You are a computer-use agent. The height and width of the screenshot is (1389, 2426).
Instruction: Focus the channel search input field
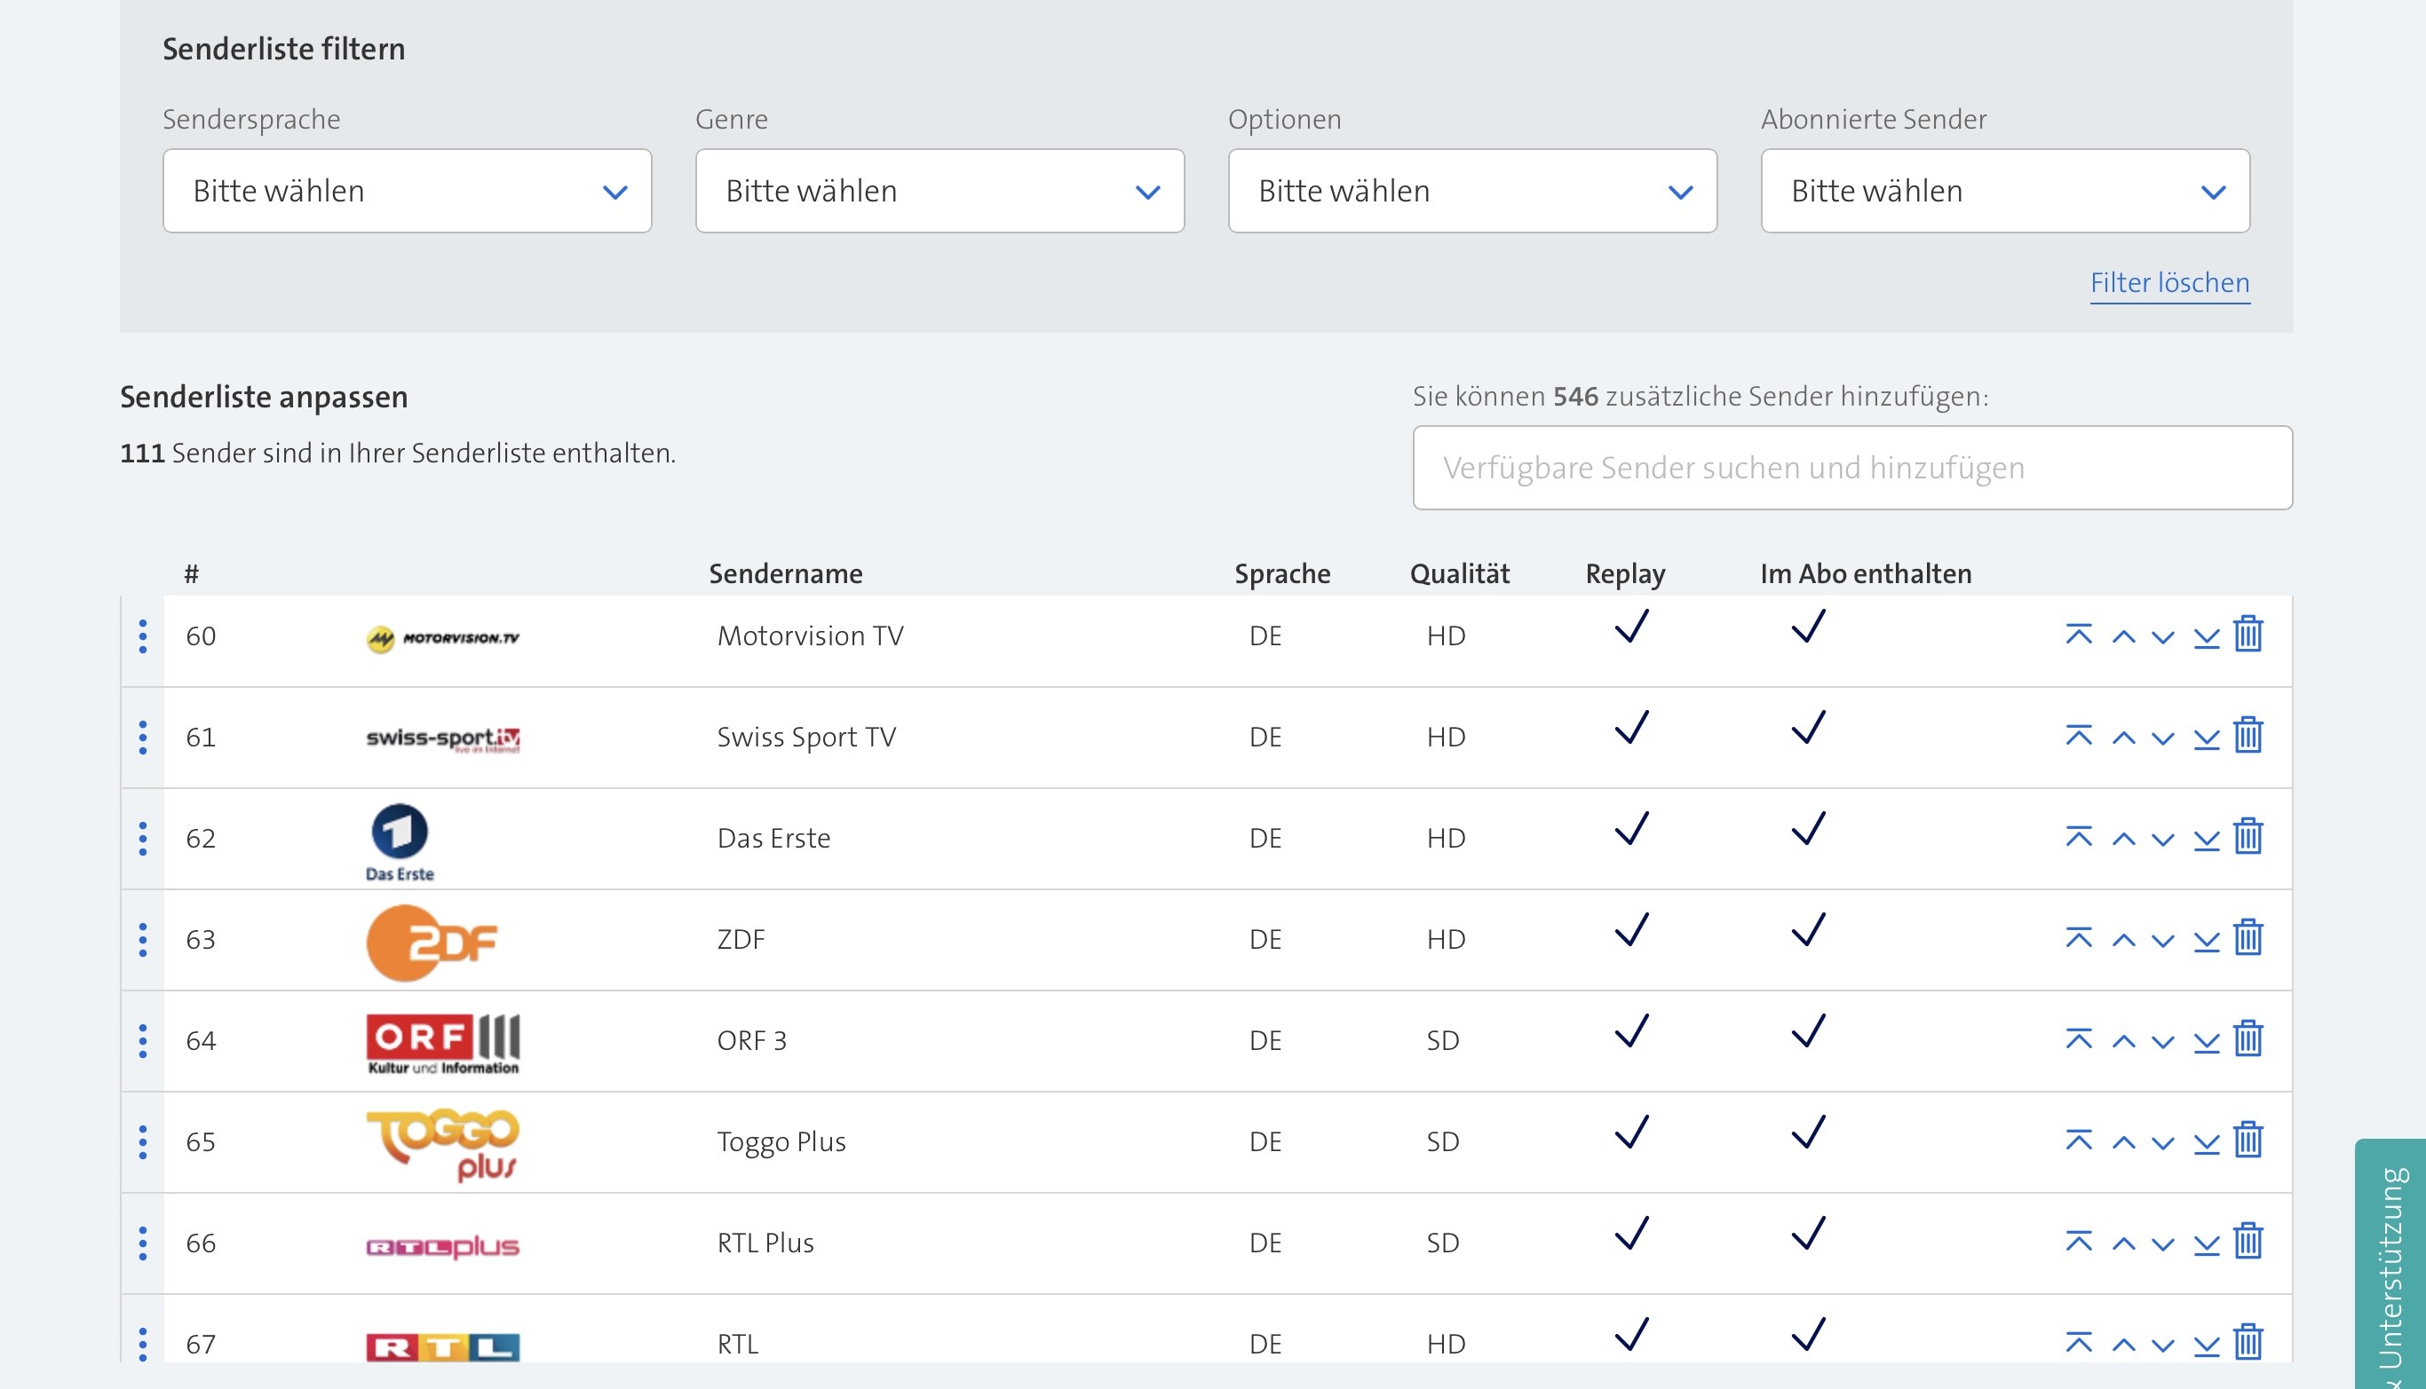(x=1851, y=468)
